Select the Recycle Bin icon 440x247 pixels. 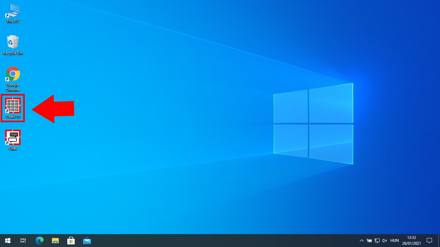[x=13, y=44]
